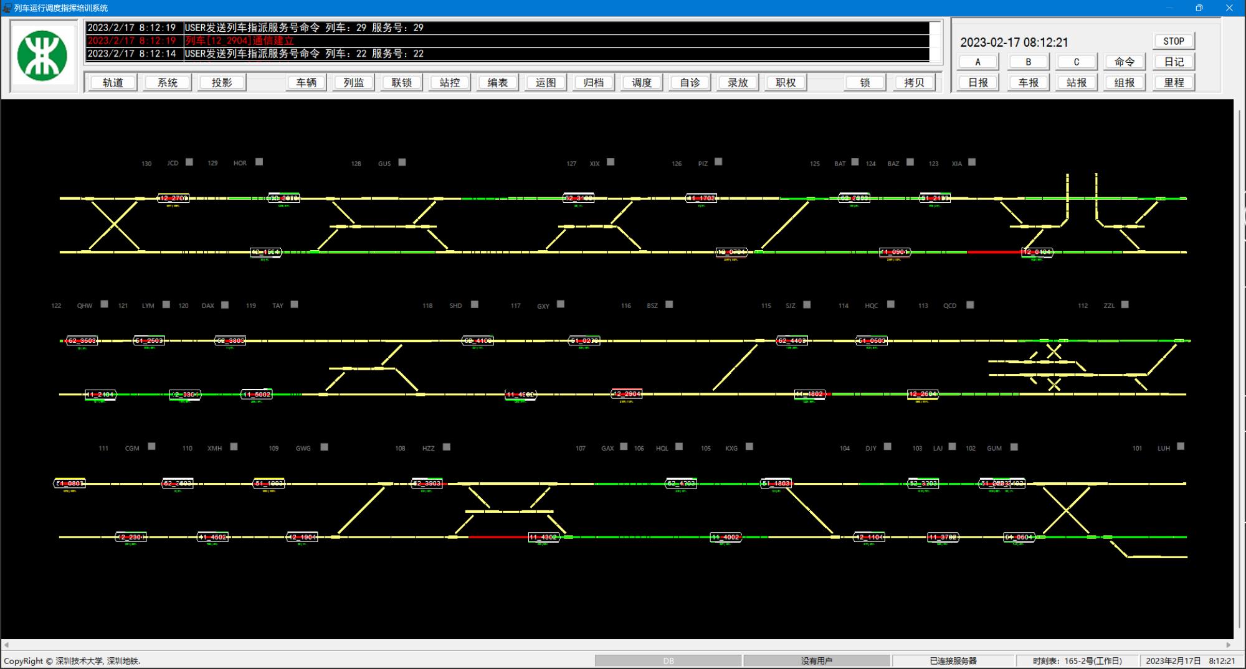
Task: Select the red 通信建立 log message
Action: click(x=240, y=40)
